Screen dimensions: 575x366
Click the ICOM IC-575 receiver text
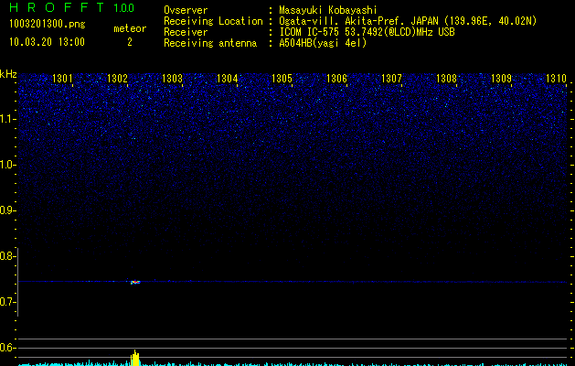pyautogui.click(x=367, y=32)
